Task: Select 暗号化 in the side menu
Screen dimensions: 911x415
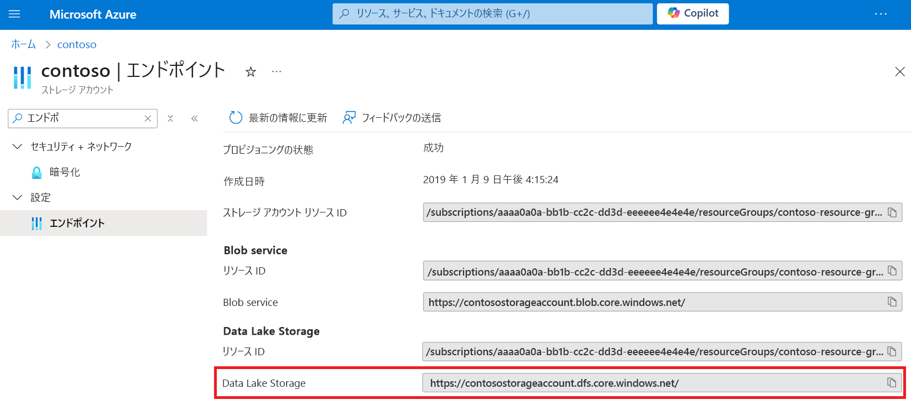Action: point(65,172)
